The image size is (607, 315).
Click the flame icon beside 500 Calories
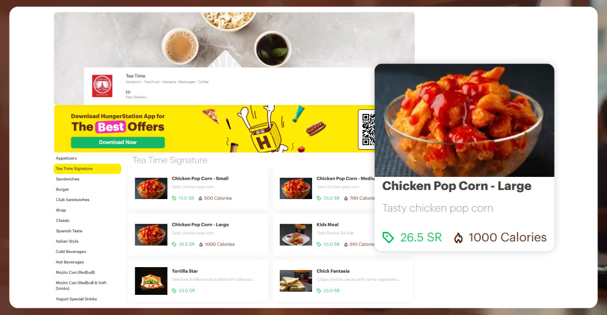pos(200,199)
